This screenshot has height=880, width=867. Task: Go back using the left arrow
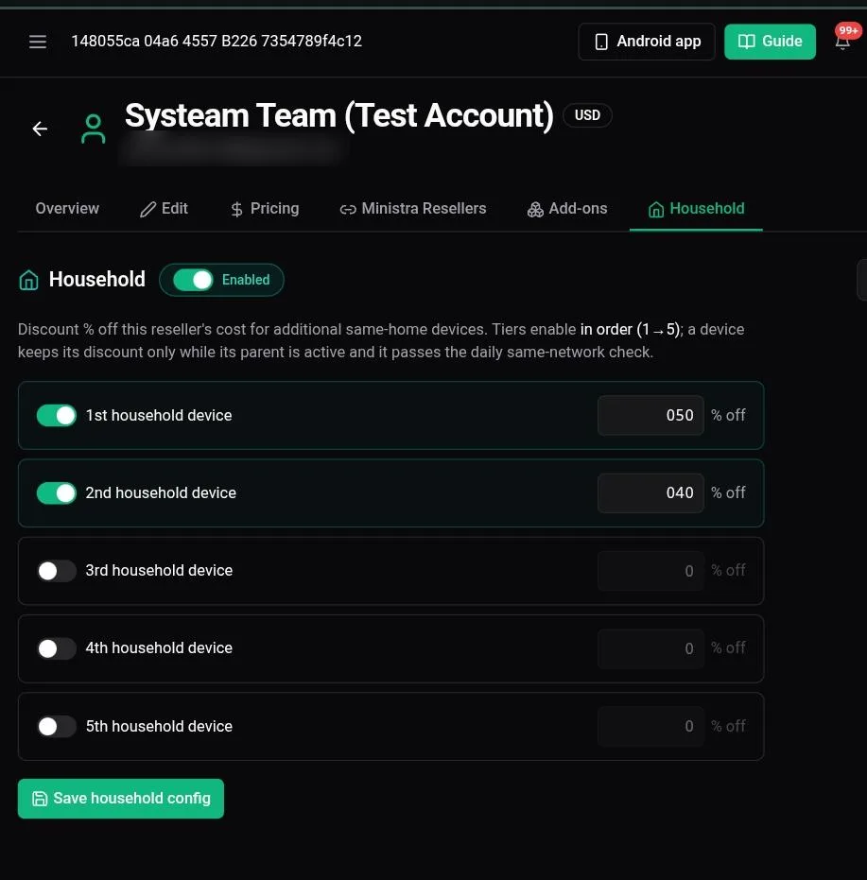coord(40,129)
